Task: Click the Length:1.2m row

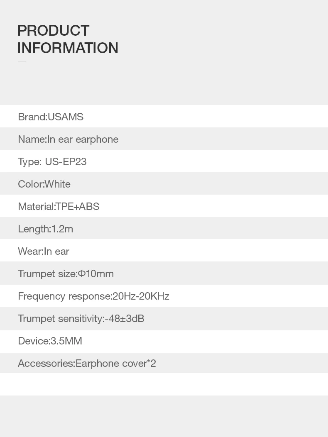Action: tap(164, 228)
